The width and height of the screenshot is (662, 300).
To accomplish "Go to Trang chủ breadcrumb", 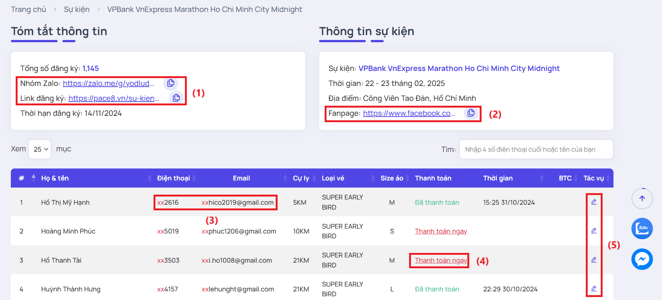I will click(28, 9).
